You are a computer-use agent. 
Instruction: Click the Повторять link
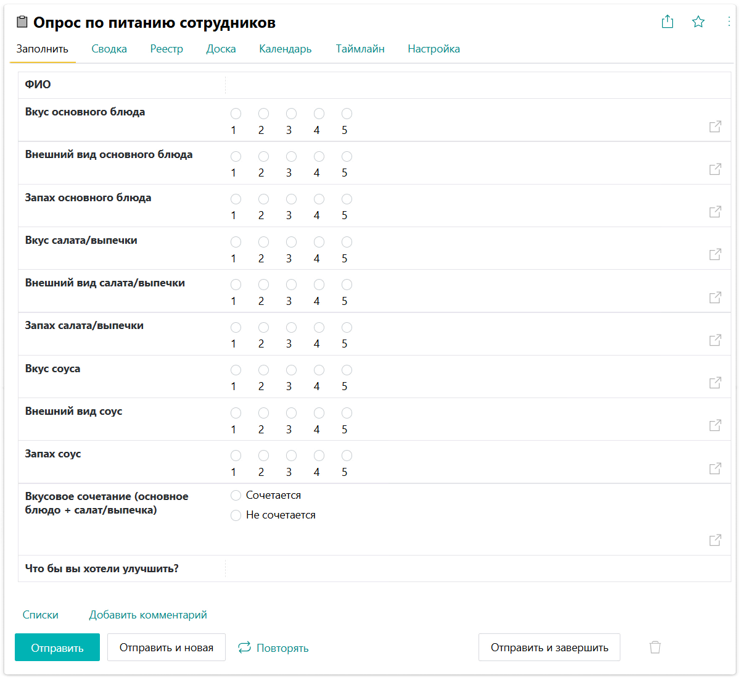click(x=282, y=648)
